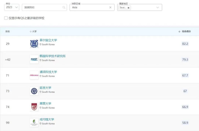Clear the Asia region filter
199x131 pixels.
(110, 7)
